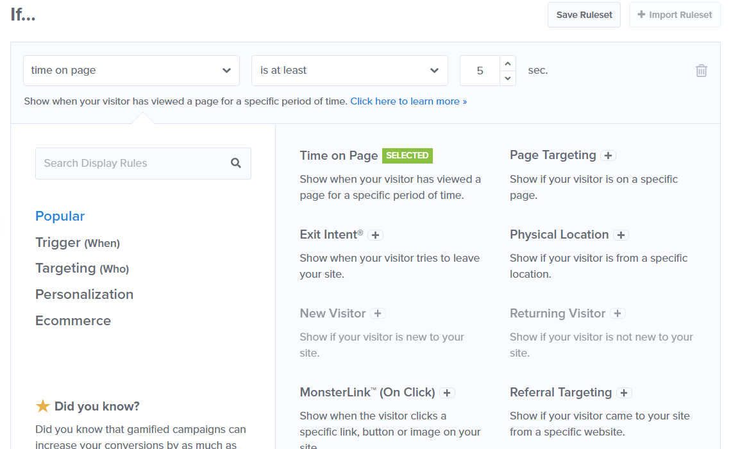Click the Save Ruleset button
The image size is (731, 449).
[584, 15]
